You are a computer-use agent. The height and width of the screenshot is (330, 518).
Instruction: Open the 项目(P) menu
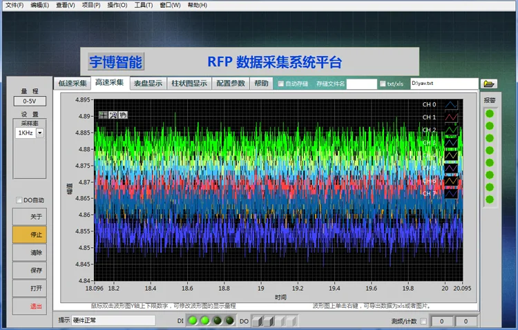91,6
